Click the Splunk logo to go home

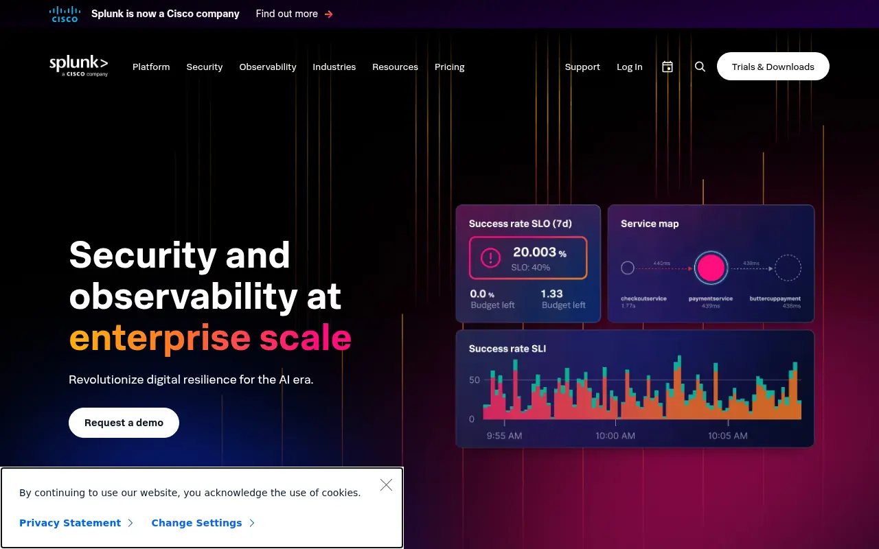pyautogui.click(x=78, y=66)
